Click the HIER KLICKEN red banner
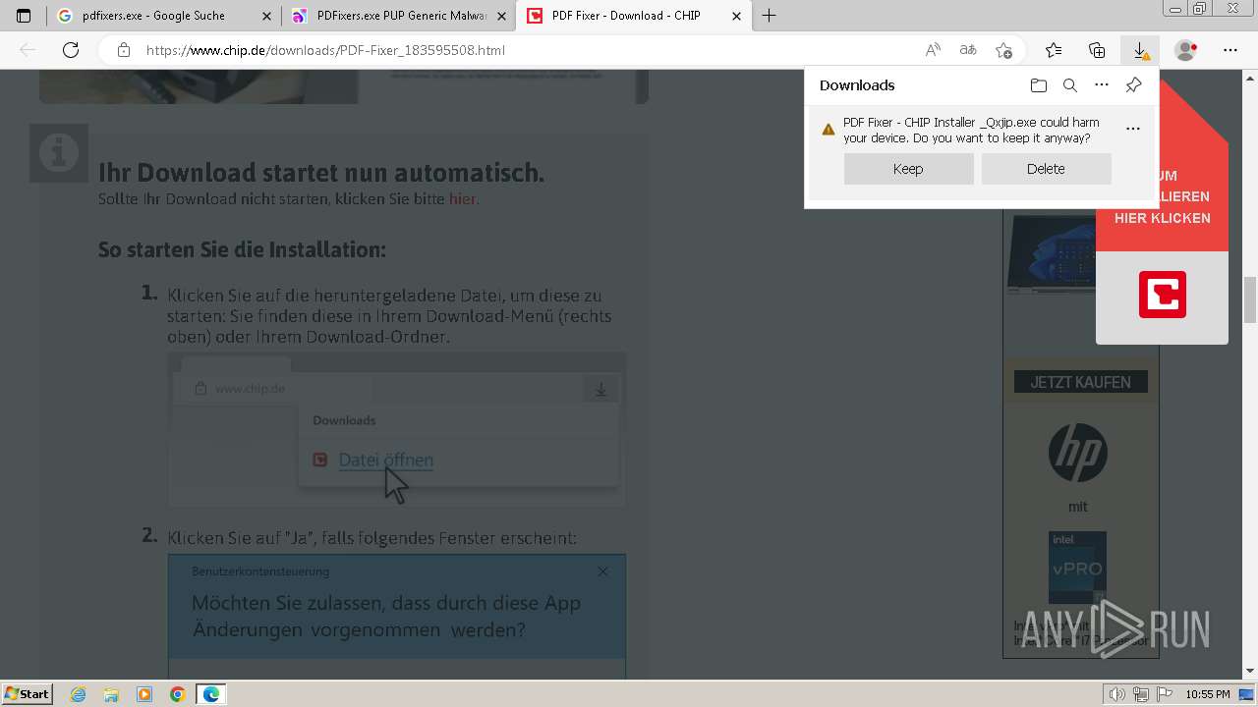Viewport: 1258px width, 707px height. click(1163, 218)
